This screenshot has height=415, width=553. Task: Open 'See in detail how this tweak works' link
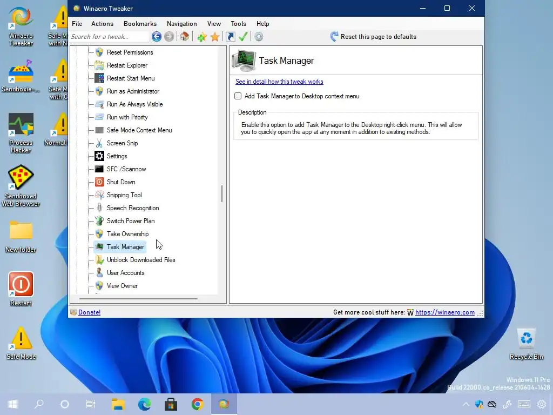coord(279,82)
